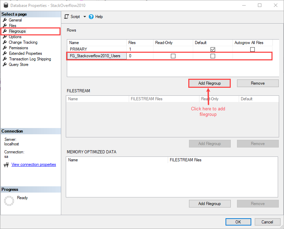Check Default for FG_Stackoverflow2010_Users
This screenshot has height=229, width=284.
213,56
